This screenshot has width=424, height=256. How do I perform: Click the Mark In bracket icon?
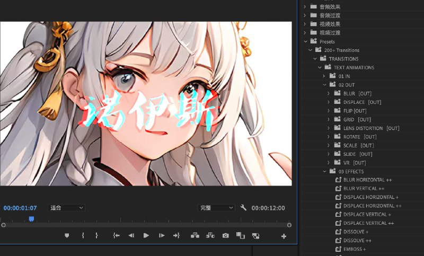pos(83,235)
